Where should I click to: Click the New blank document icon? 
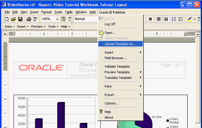coord(7,19)
